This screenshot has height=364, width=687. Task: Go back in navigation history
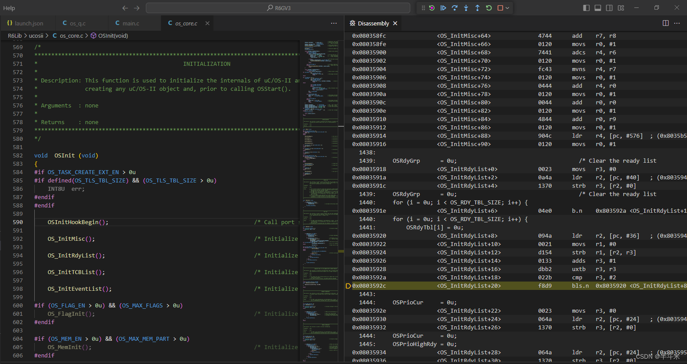pos(125,8)
